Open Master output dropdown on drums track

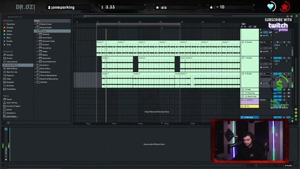pyautogui.click(x=266, y=100)
